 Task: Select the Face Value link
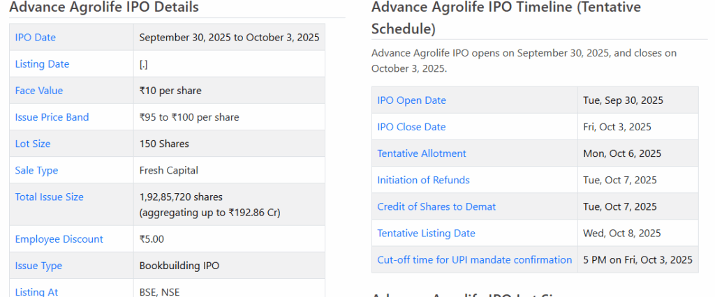[x=39, y=91]
